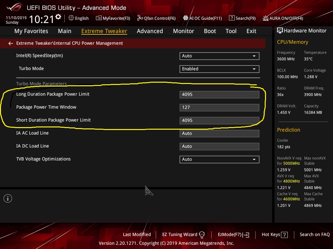Click the IA AC Load Line label

pos(32,133)
